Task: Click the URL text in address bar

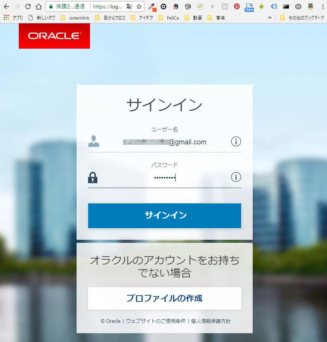Action: pyautogui.click(x=108, y=7)
